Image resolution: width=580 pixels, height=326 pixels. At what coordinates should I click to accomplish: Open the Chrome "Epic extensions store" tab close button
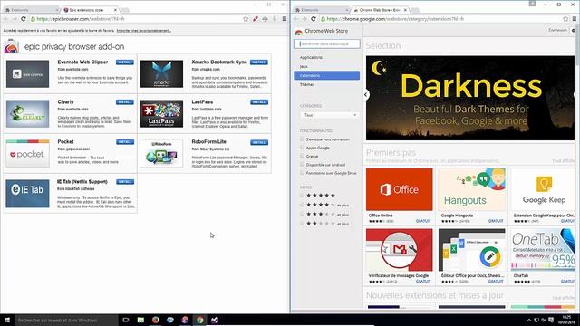coord(115,10)
